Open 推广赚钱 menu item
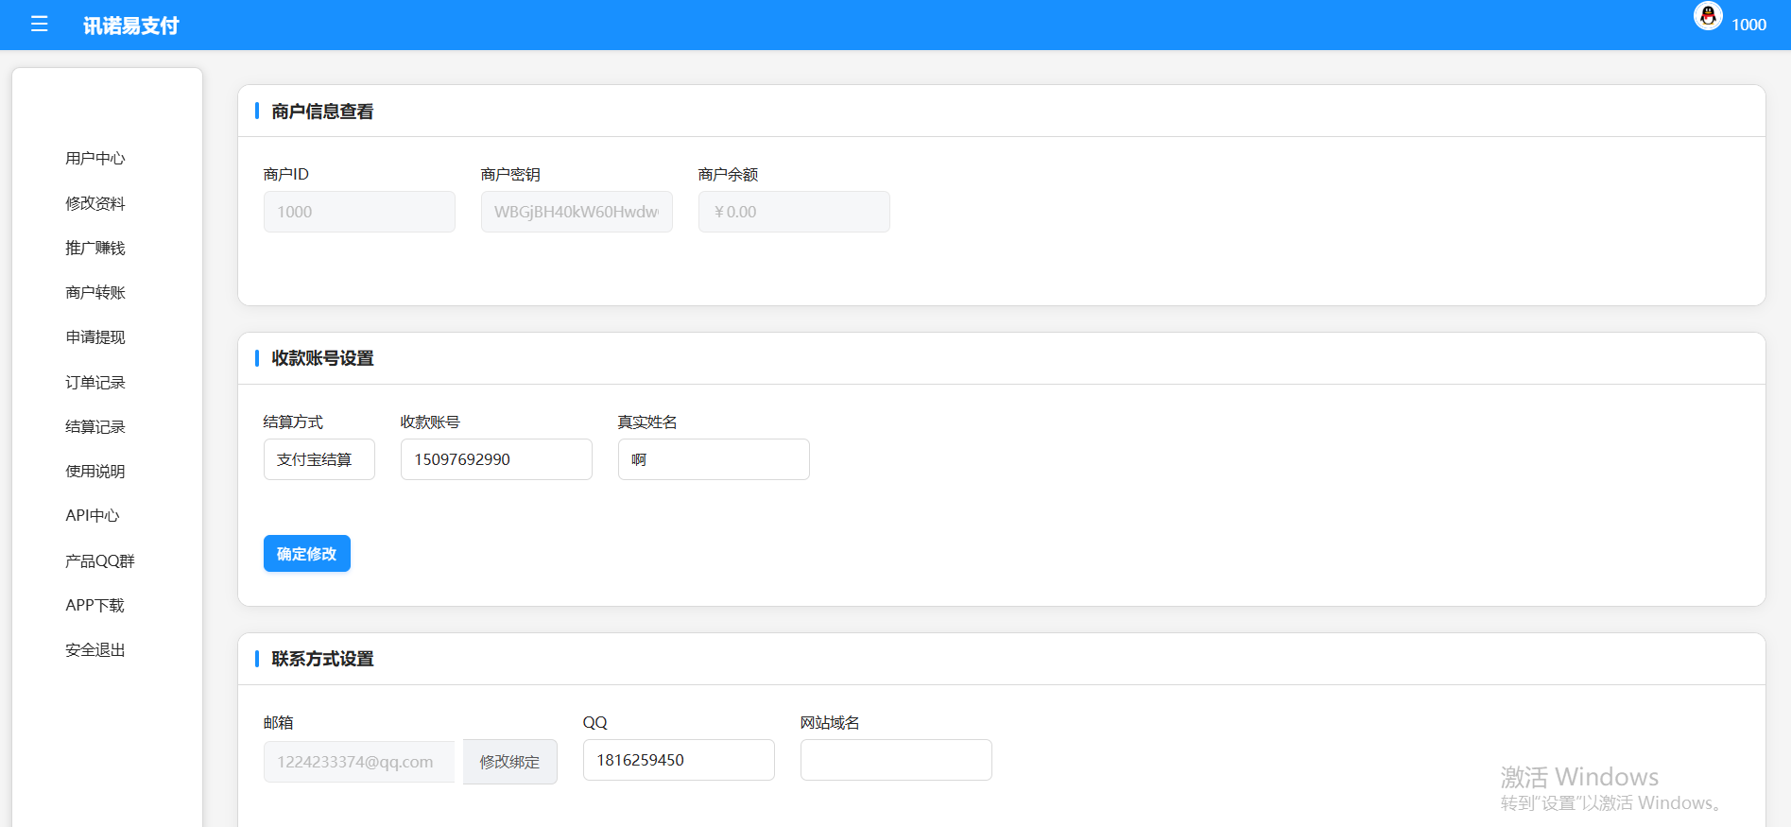1791x827 pixels. point(95,248)
